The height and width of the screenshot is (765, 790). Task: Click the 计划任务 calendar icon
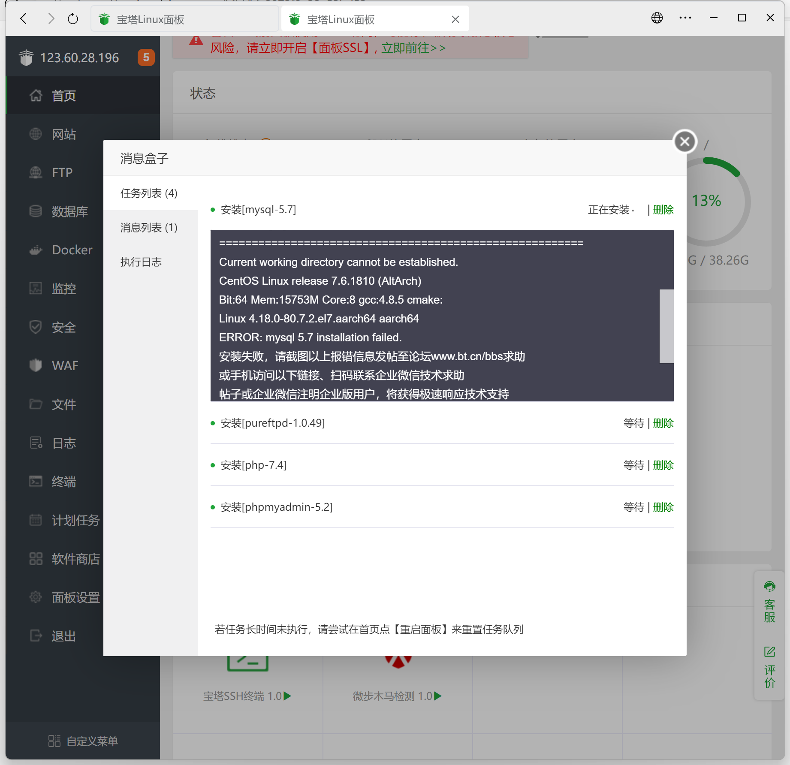click(x=36, y=520)
